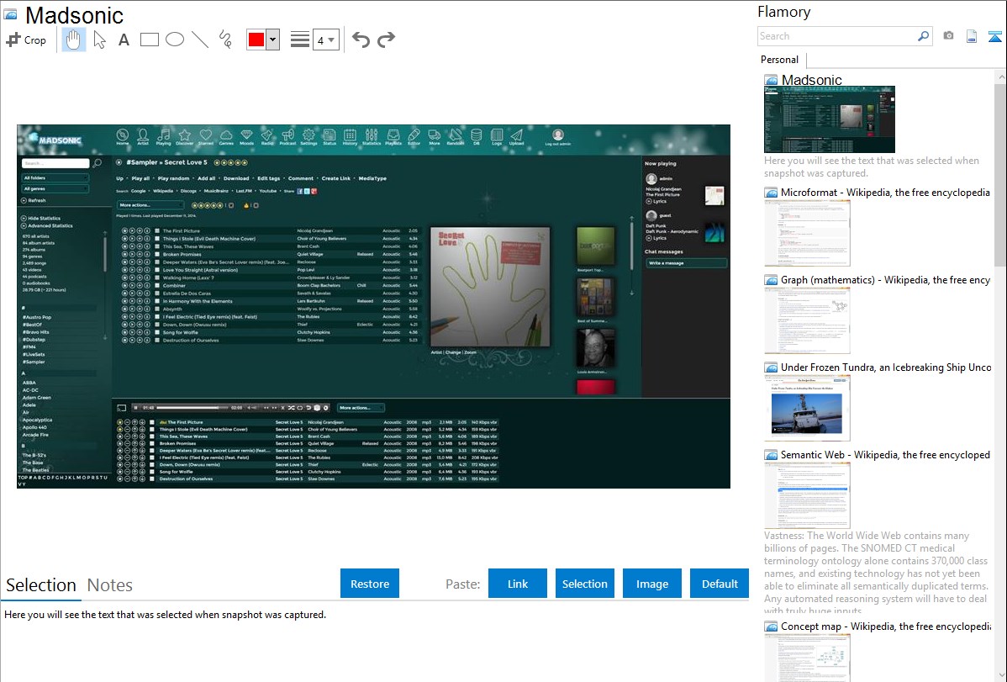
Task: Tick checkbox for Love You Straight (Astral version)
Action: click(x=156, y=270)
